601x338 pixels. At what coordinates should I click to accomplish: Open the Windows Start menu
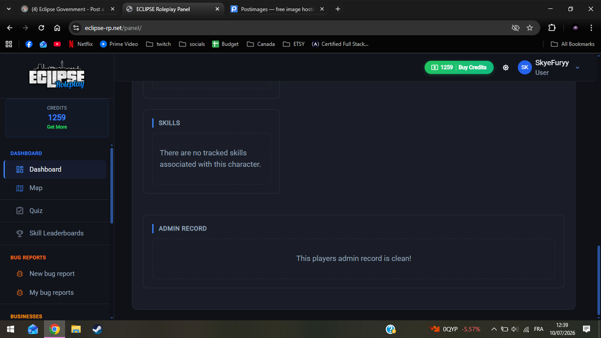[11, 329]
